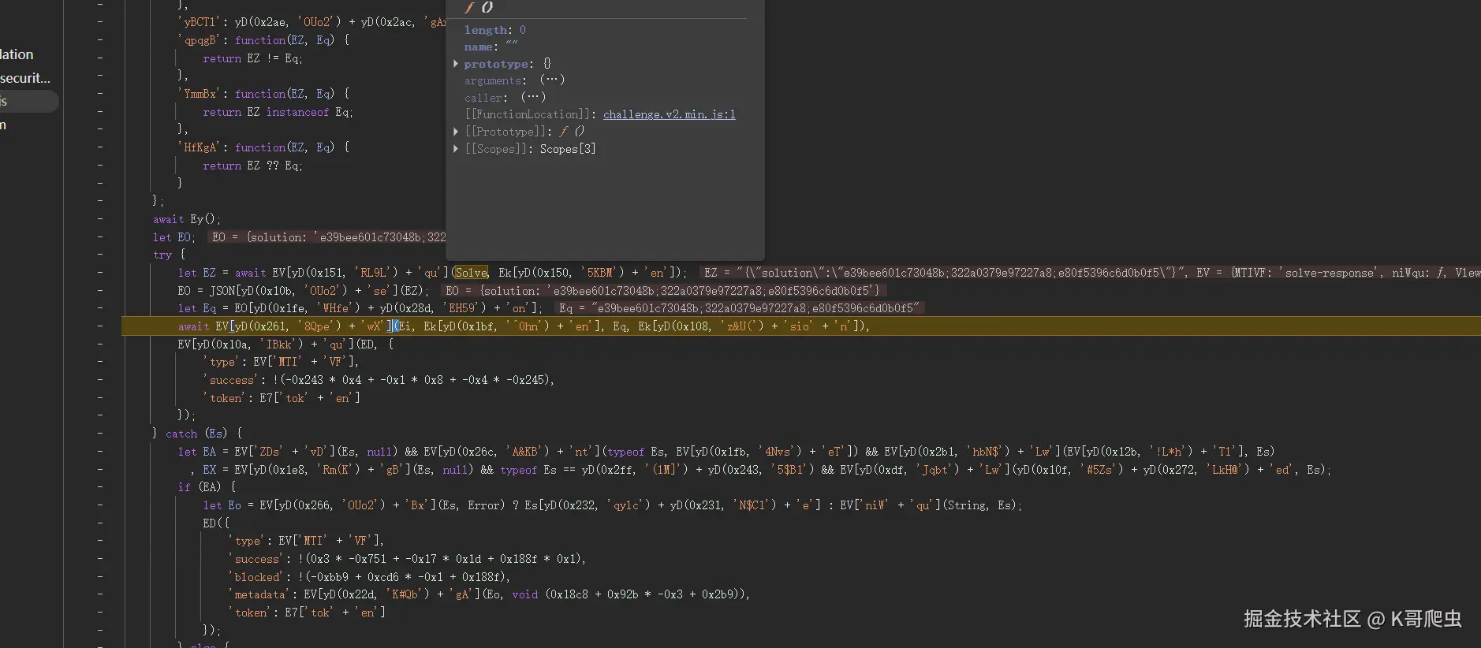The height and width of the screenshot is (648, 1481).
Task: Click the 'let EA' declaration
Action: [x=196, y=452]
